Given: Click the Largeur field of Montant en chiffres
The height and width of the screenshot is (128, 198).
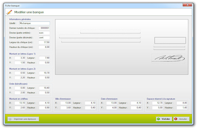Looking at the screenshot, I should 44,103.
